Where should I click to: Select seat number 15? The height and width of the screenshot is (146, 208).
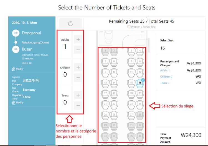[x=131, y=83]
